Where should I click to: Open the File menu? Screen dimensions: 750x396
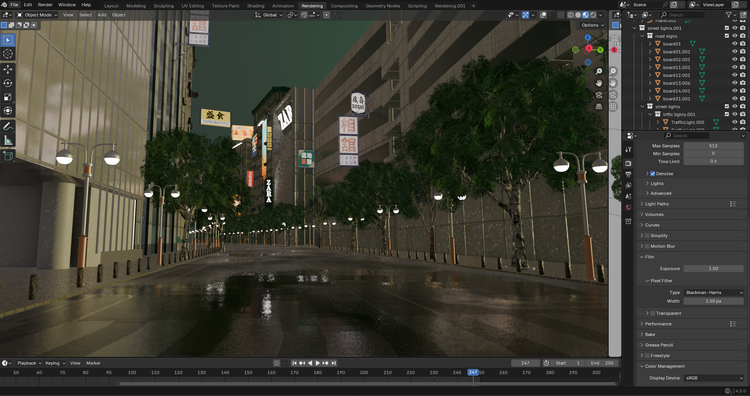tap(15, 5)
